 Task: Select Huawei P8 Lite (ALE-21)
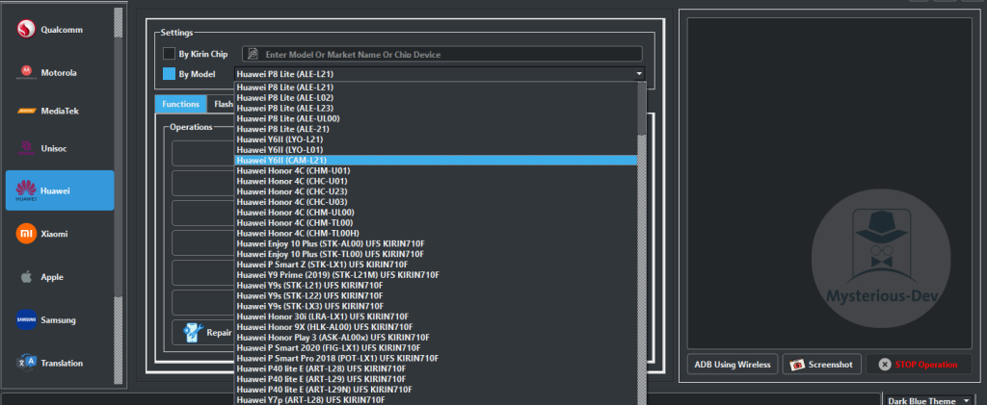[x=435, y=129]
